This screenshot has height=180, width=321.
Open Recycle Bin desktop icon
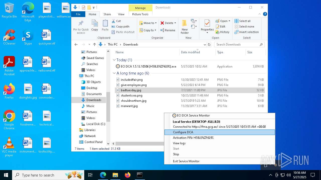[x=9, y=10]
